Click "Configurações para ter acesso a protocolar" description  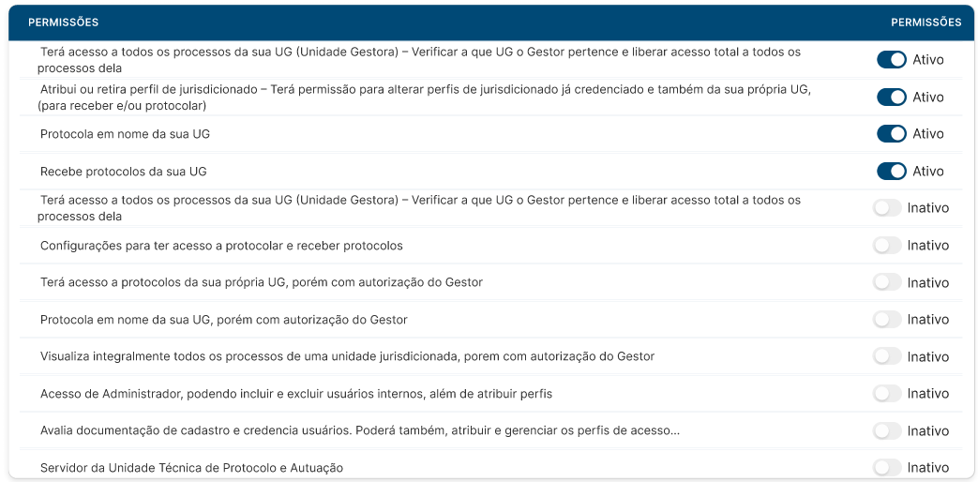click(221, 246)
